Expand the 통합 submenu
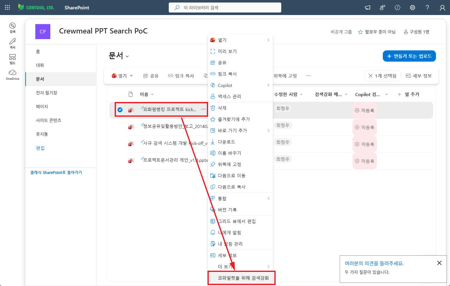The height and width of the screenshot is (286, 450). coord(268,198)
